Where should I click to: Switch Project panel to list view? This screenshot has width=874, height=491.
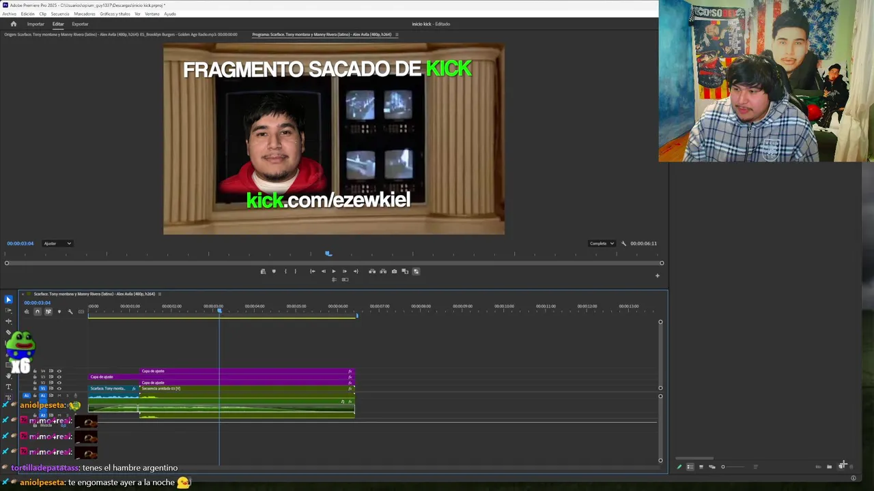[x=690, y=467]
